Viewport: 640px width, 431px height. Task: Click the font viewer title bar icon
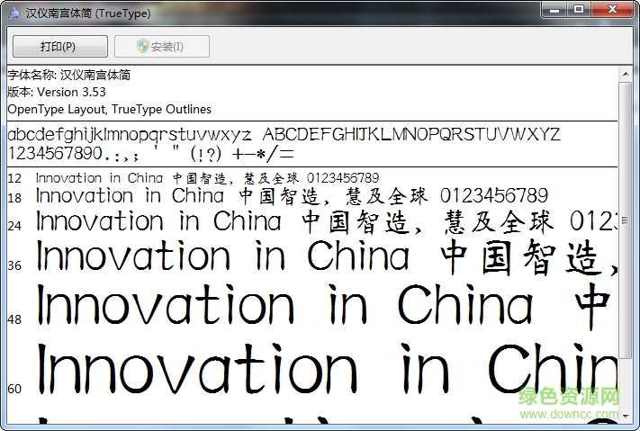(x=14, y=13)
